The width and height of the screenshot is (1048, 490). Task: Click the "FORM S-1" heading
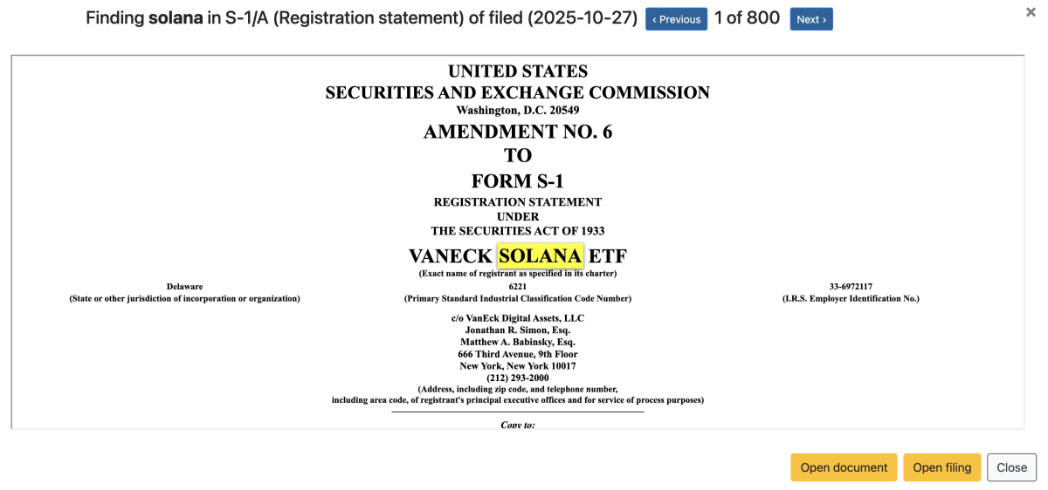click(x=518, y=180)
